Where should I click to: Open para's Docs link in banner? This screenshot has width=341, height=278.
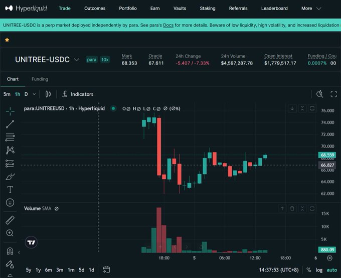[x=168, y=25]
